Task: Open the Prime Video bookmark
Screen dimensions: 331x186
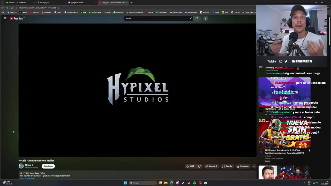Action: coord(161,12)
